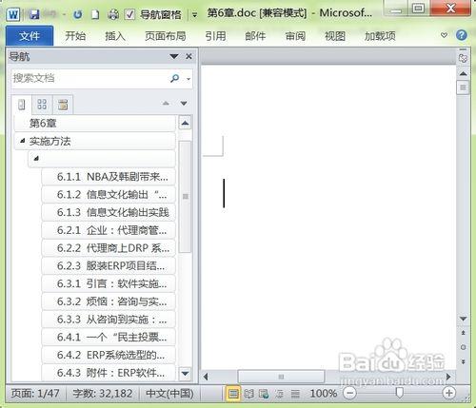The image size is (476, 408).
Task: Open the search options dropdown arrow
Action: click(x=188, y=79)
